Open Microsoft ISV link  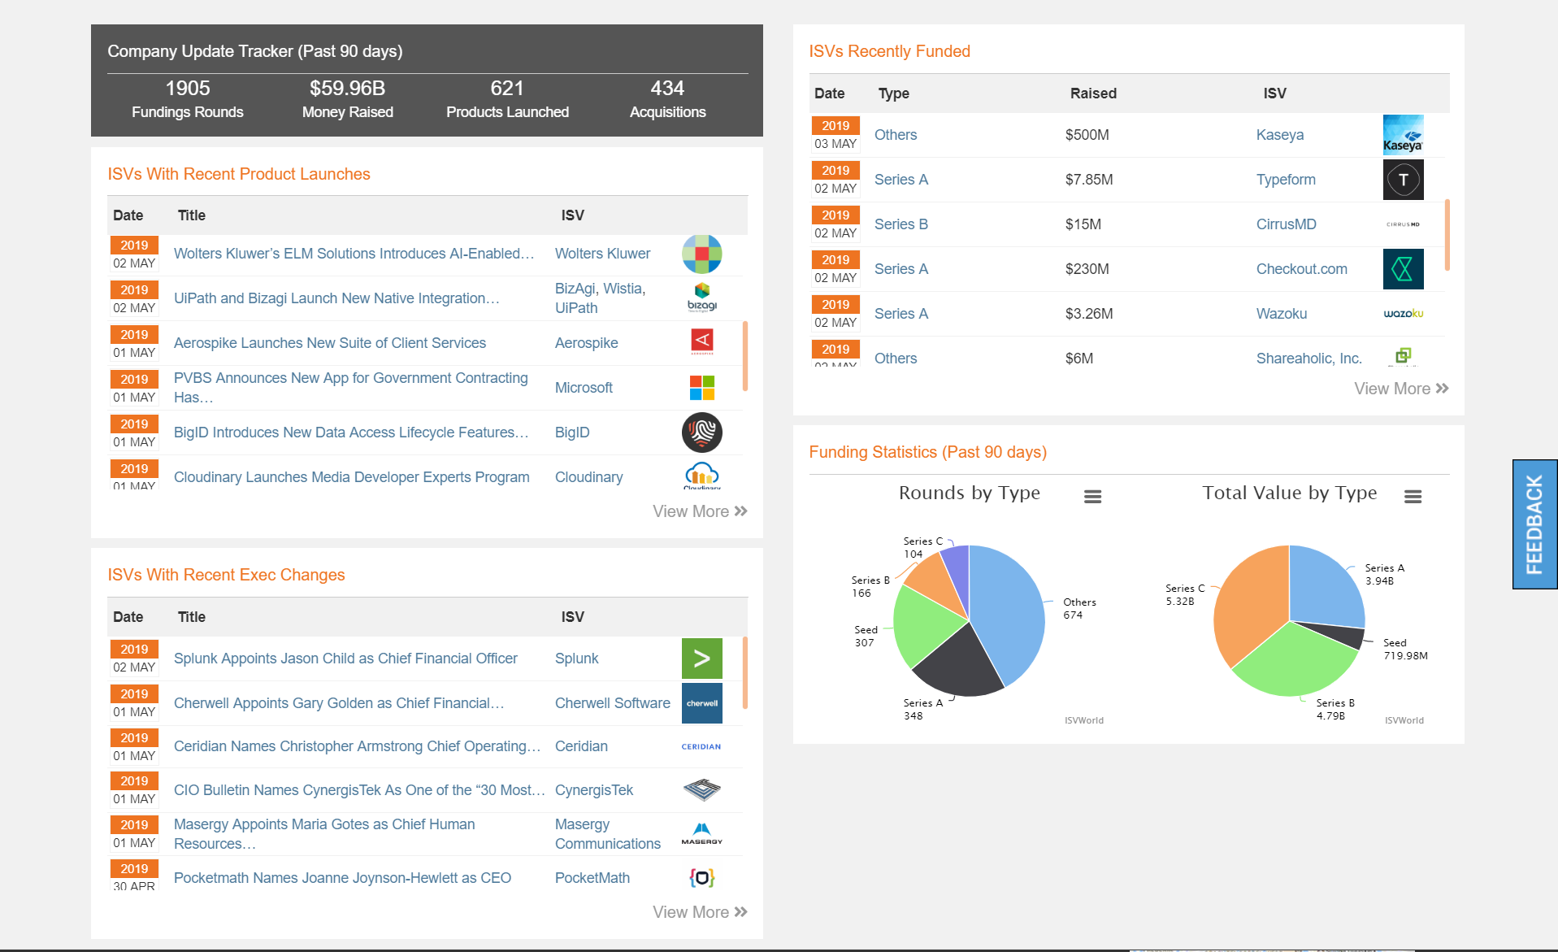tap(584, 388)
